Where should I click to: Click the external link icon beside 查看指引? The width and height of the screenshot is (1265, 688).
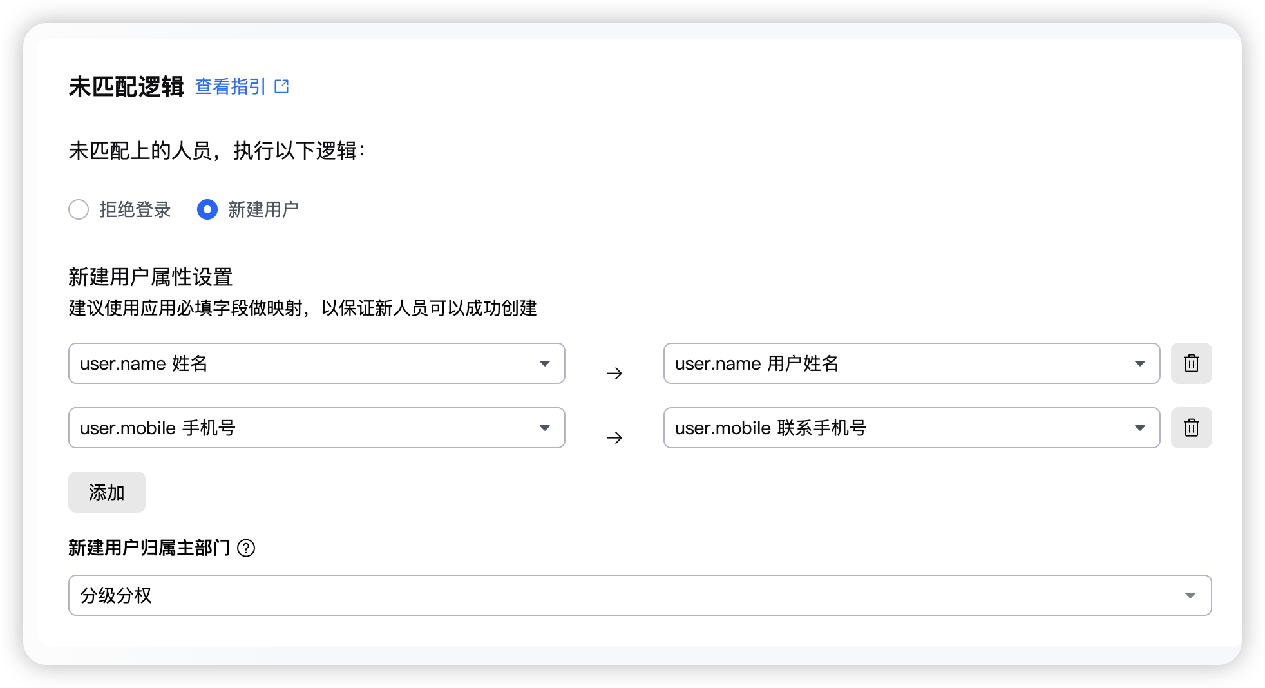point(281,86)
